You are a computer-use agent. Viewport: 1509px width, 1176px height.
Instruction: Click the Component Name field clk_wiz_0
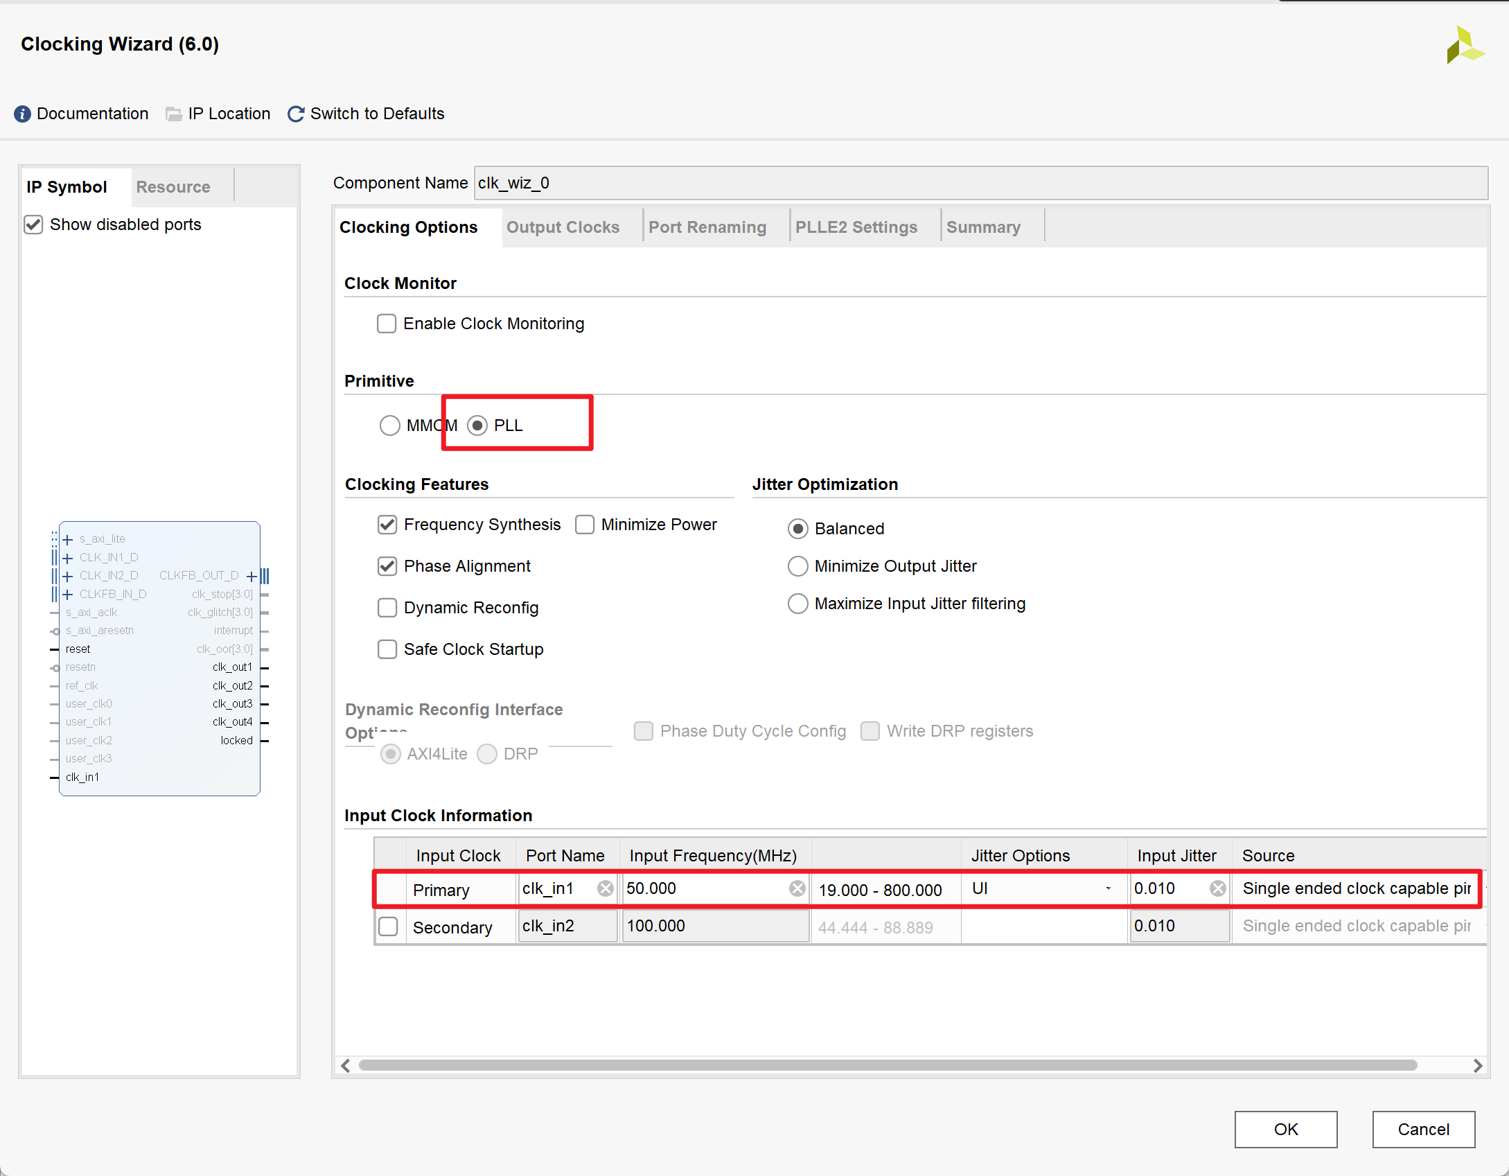tap(981, 183)
